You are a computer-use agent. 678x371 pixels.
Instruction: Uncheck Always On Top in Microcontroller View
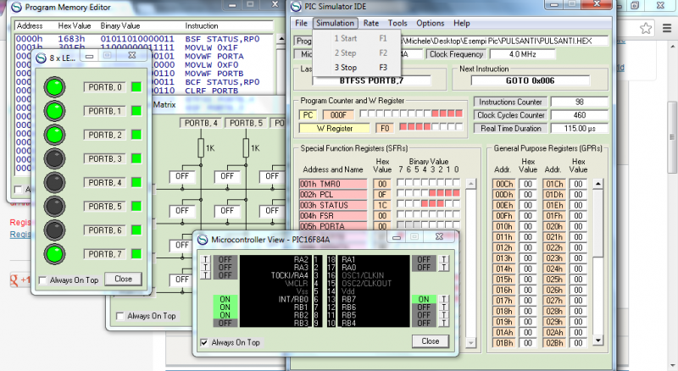pos(204,342)
